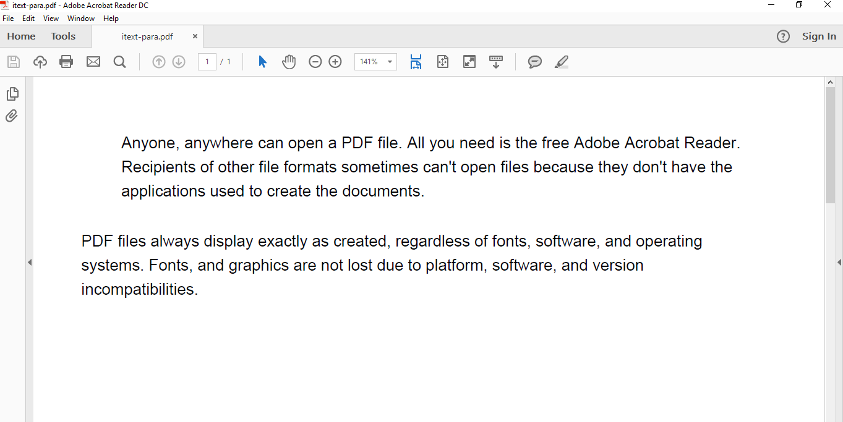Open the Edit menu
Screen dimensions: 843x422
28,18
